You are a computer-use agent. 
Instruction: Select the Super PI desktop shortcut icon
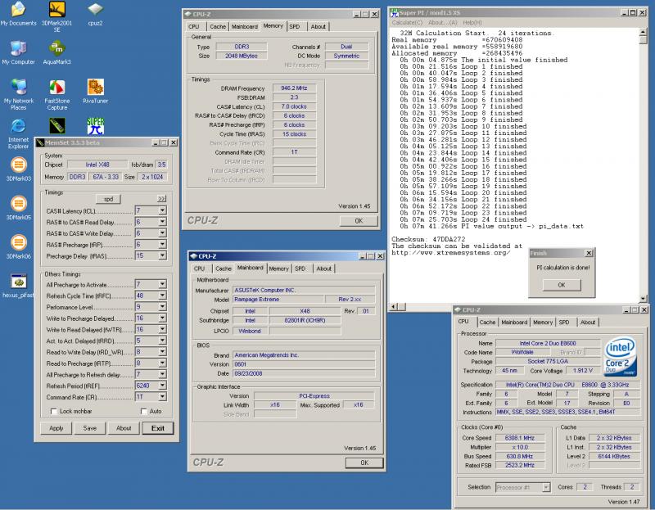95,126
